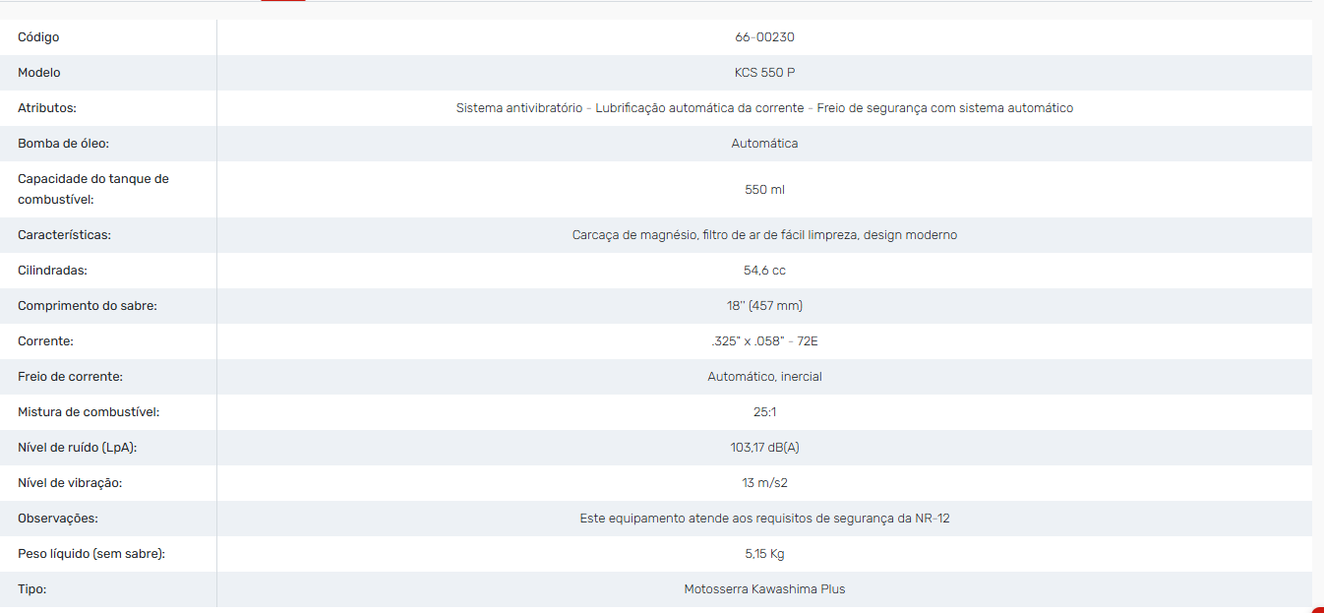Screen dimensions: 1324x613
Task: Click the Freio de corrente label
Action: point(70,377)
